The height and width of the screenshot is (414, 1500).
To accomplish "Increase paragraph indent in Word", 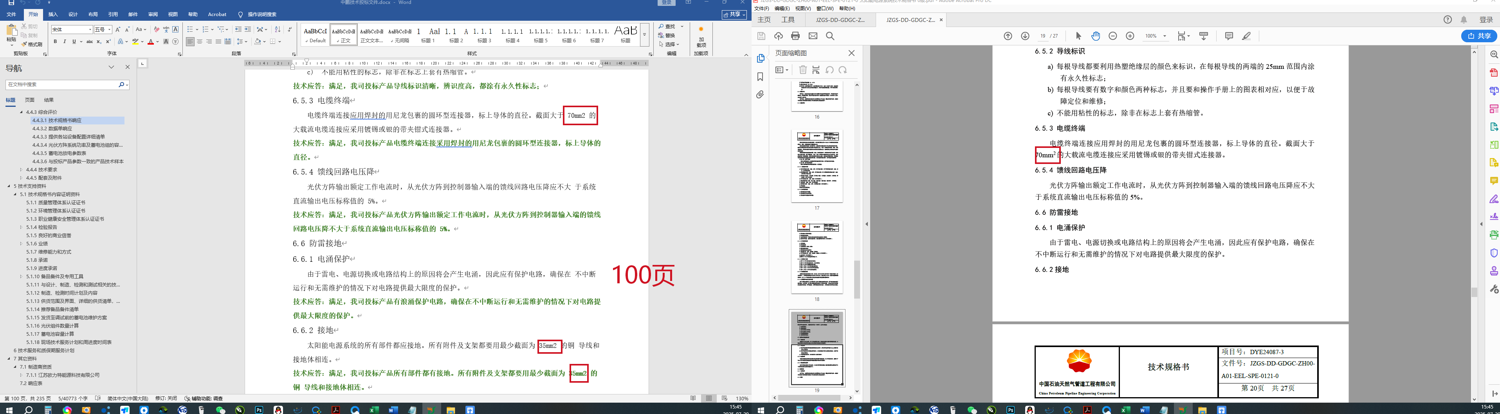I will pyautogui.click(x=247, y=29).
